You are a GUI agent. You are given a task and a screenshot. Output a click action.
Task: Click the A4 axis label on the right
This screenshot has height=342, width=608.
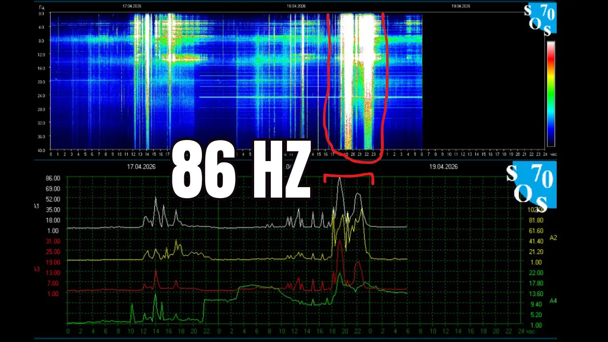click(x=553, y=301)
